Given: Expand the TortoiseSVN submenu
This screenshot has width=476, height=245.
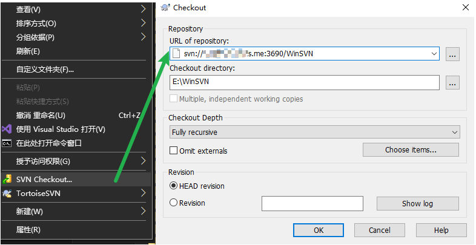Looking at the screenshot, I should point(143,194).
